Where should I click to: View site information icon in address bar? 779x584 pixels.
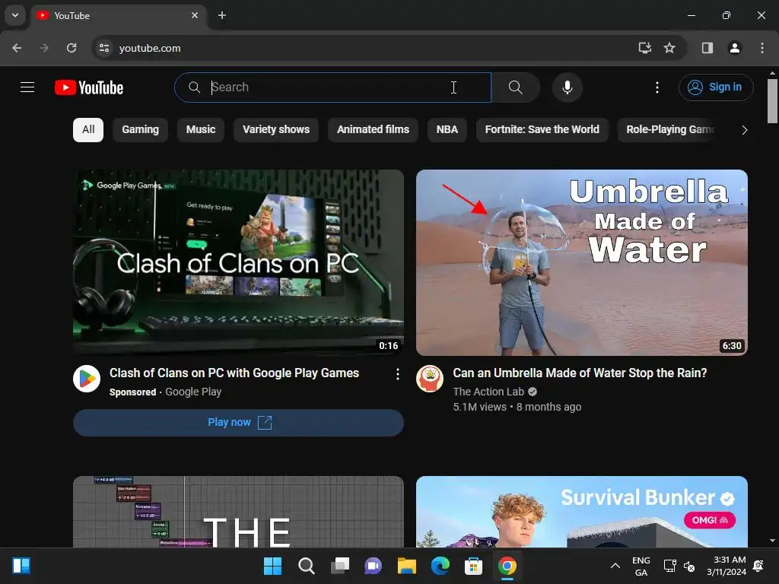click(x=104, y=48)
